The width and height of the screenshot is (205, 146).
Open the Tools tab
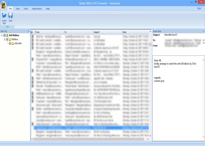[x=26, y=9]
